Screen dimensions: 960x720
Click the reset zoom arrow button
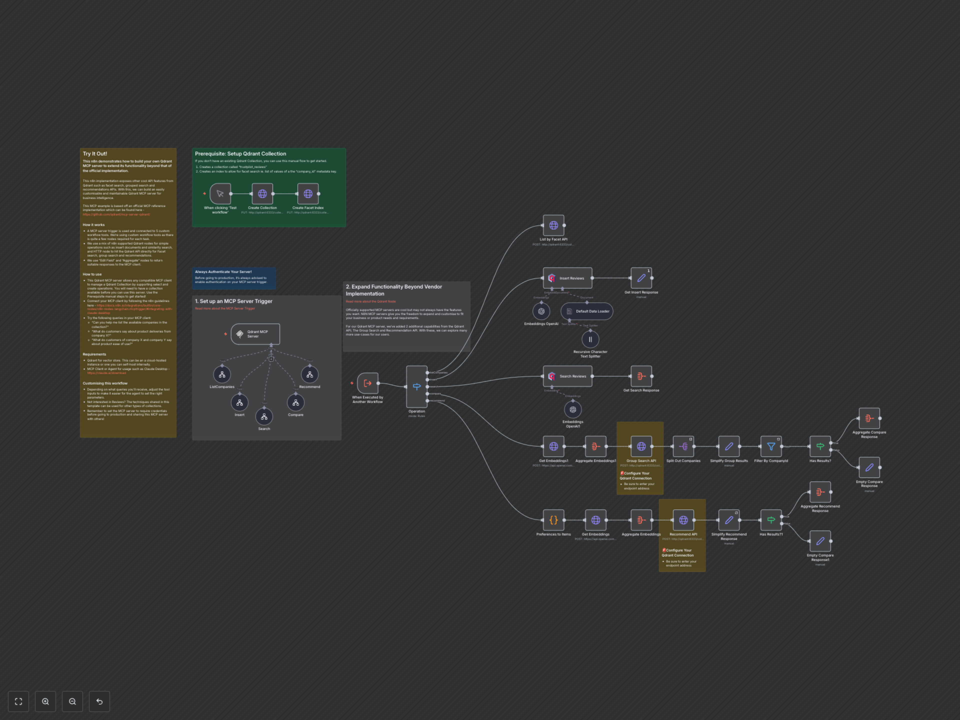coord(99,701)
